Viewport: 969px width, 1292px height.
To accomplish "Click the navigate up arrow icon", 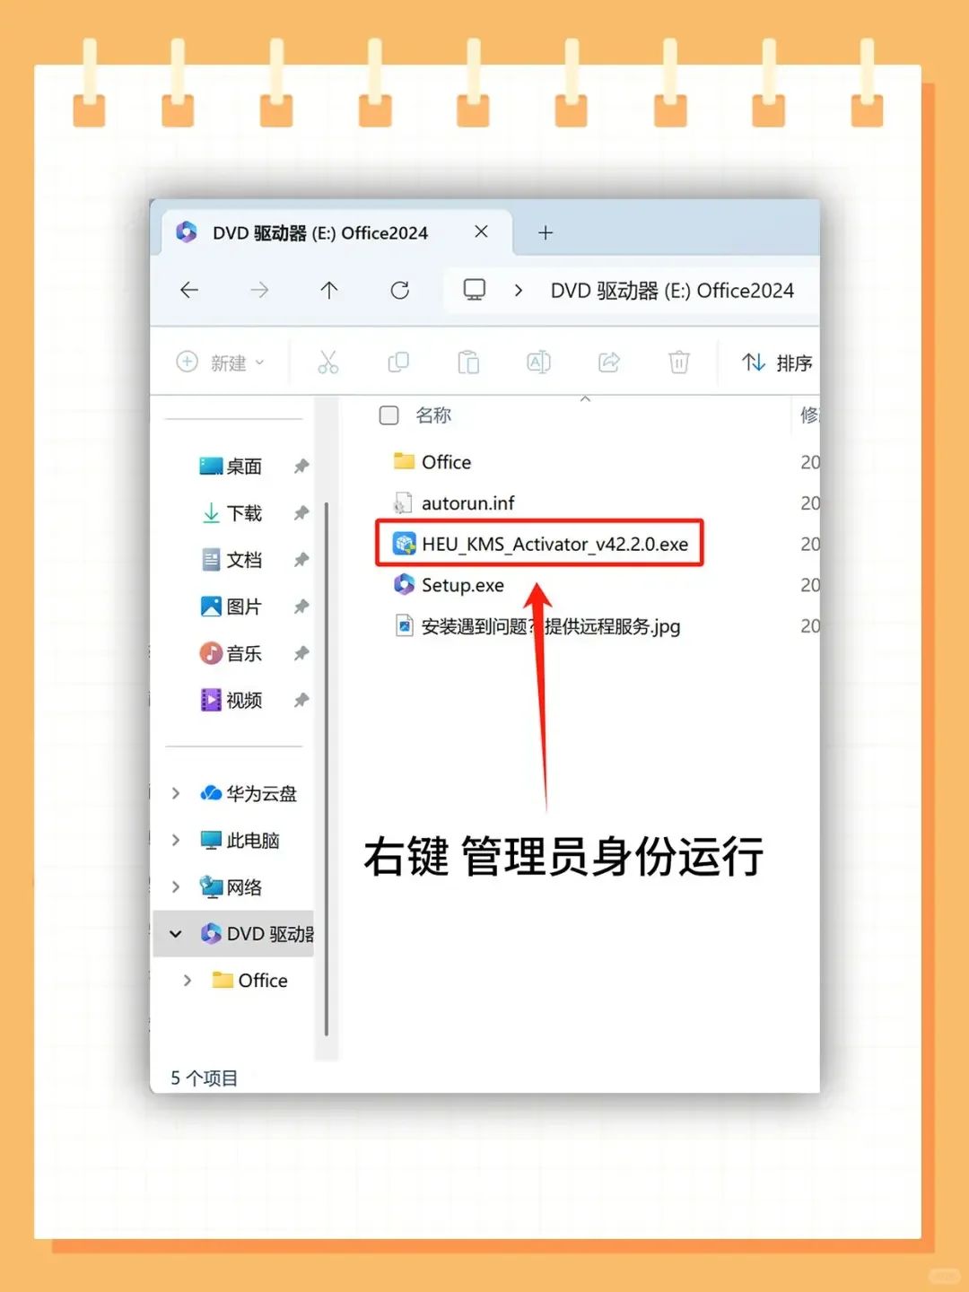I will click(x=329, y=290).
